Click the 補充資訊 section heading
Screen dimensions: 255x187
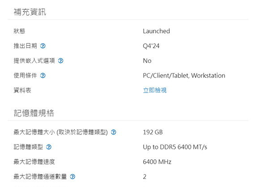point(30,12)
